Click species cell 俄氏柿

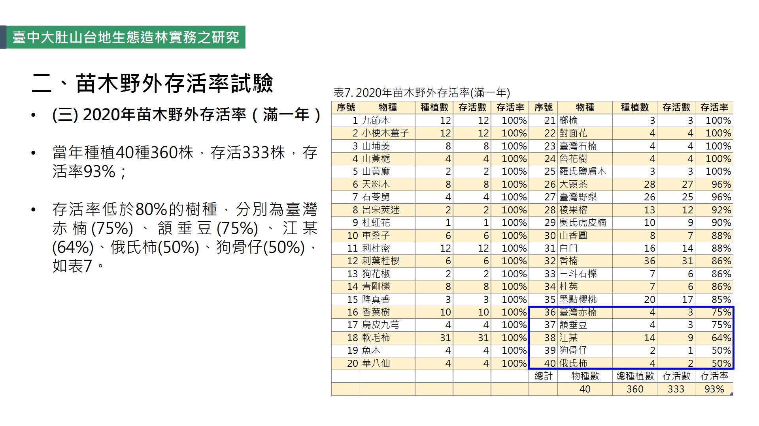point(585,363)
